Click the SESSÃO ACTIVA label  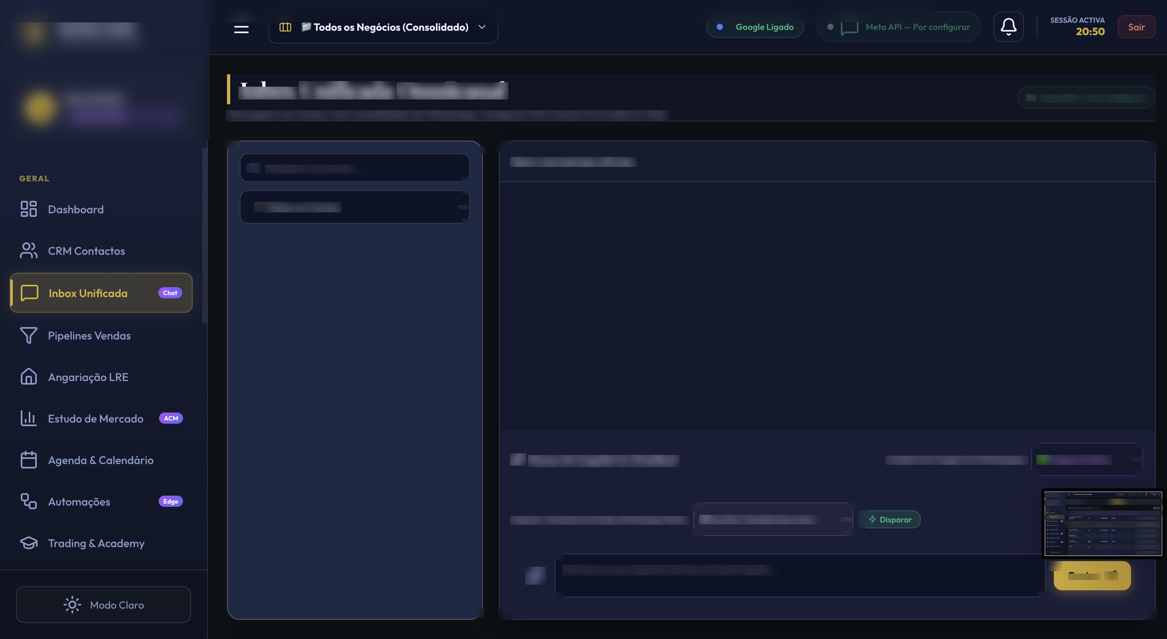click(x=1077, y=20)
